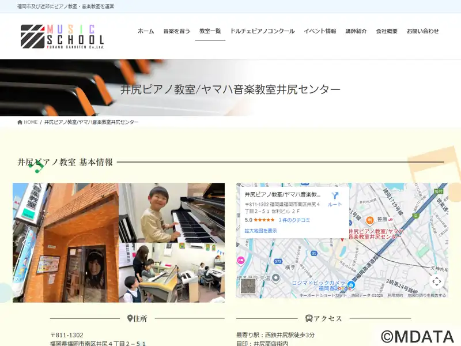
Task: Select 教室一覧 in navigation
Action: (x=210, y=31)
